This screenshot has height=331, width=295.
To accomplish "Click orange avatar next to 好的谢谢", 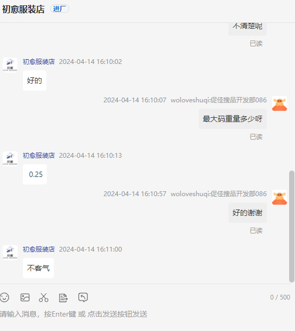I will click(280, 197).
